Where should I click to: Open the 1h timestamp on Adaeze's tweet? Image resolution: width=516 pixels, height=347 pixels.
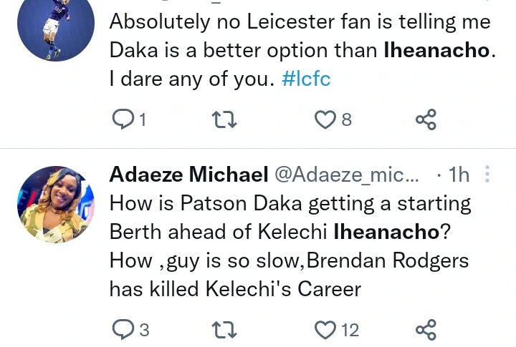(458, 175)
